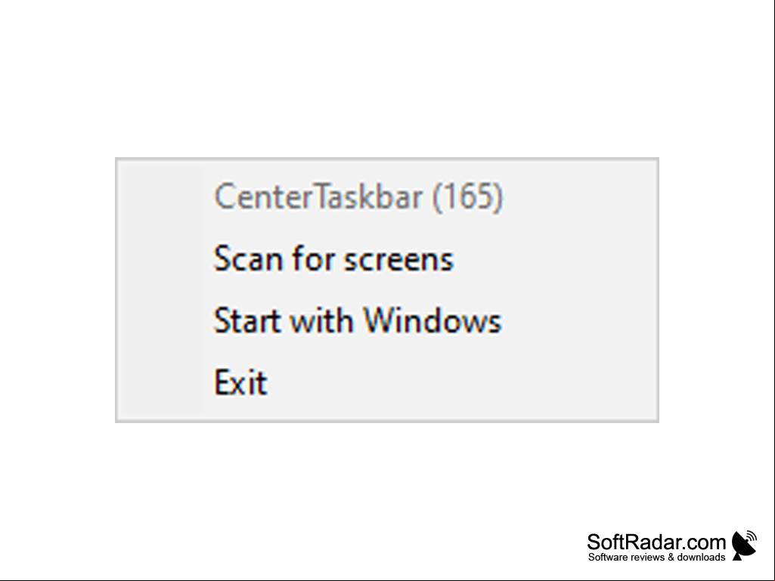Image resolution: width=775 pixels, height=581 pixels.
Task: Click the icon gutter left of Exit
Action: pos(160,382)
